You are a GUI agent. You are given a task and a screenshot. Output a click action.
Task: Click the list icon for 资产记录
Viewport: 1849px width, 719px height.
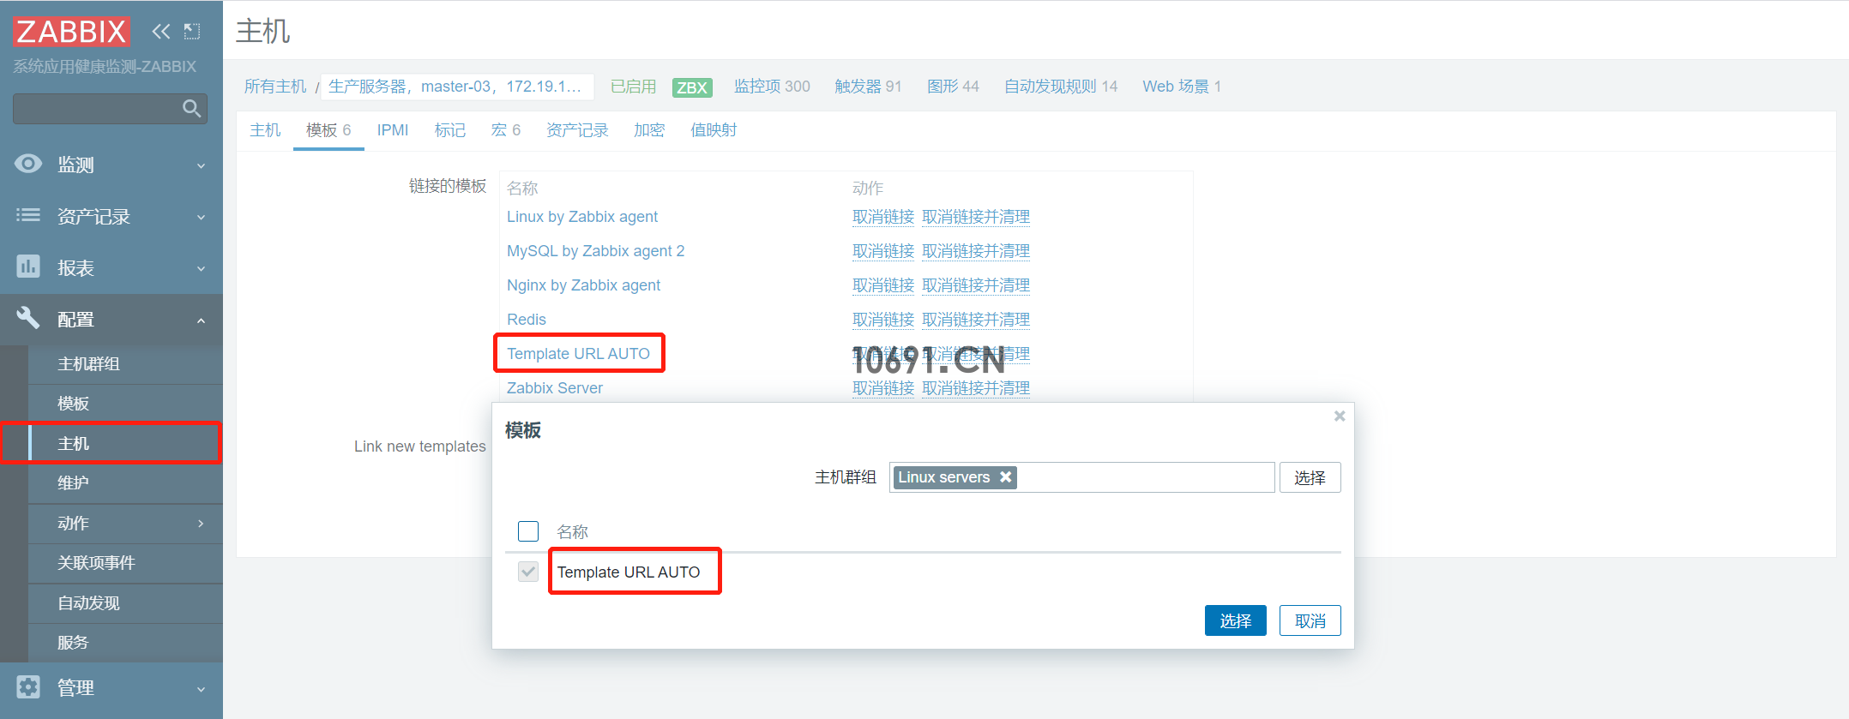coord(28,215)
